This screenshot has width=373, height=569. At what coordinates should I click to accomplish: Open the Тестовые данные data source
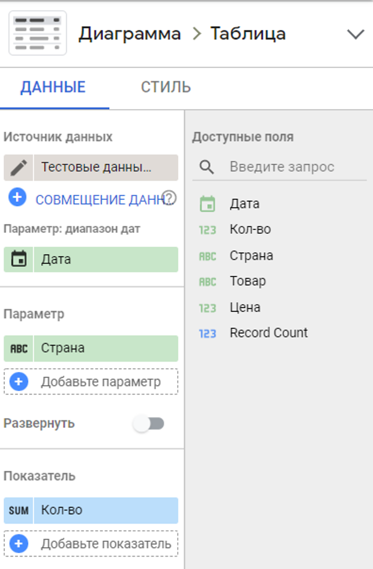point(106,168)
